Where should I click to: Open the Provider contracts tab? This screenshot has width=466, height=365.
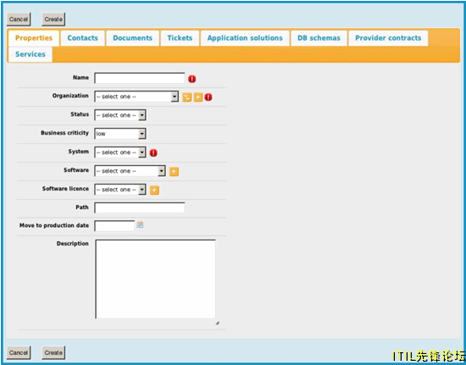(388, 38)
